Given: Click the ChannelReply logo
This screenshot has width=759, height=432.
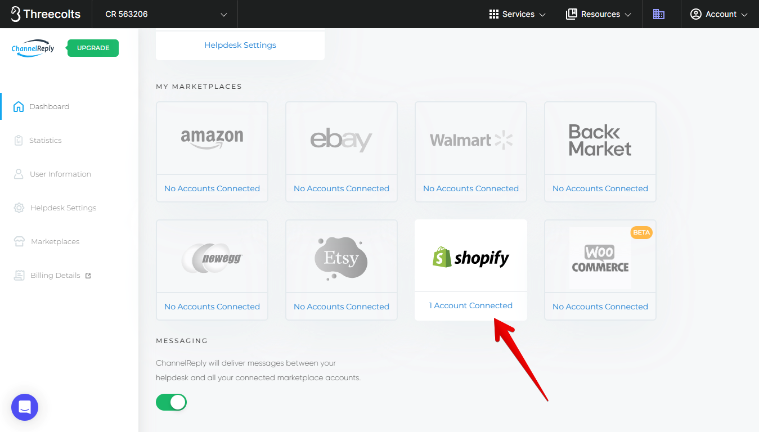Looking at the screenshot, I should coord(33,48).
